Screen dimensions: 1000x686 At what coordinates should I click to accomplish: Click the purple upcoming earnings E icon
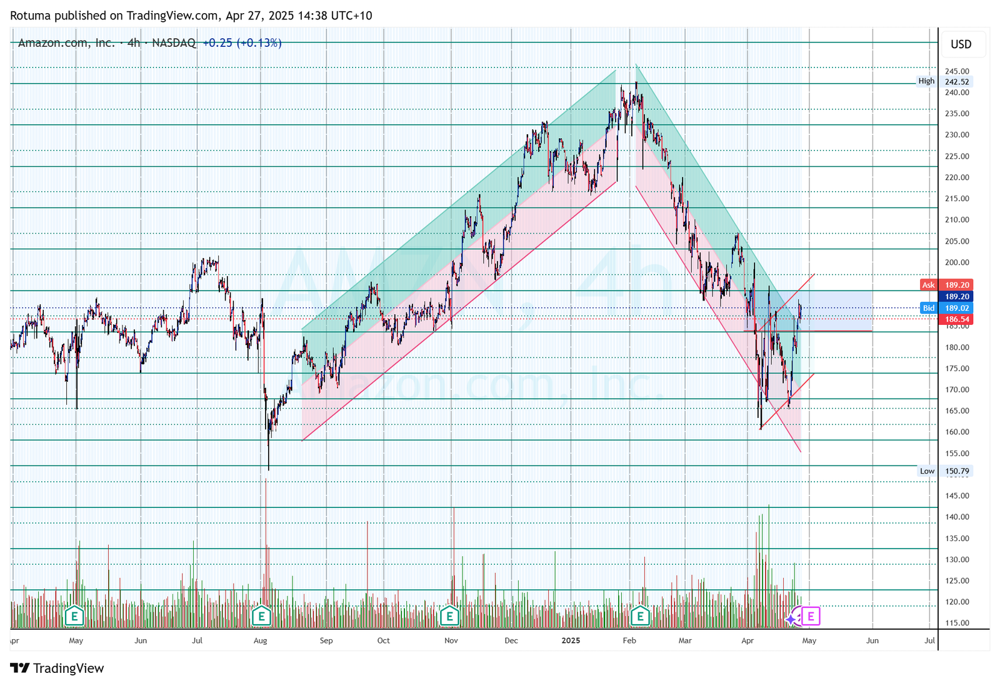click(x=811, y=617)
